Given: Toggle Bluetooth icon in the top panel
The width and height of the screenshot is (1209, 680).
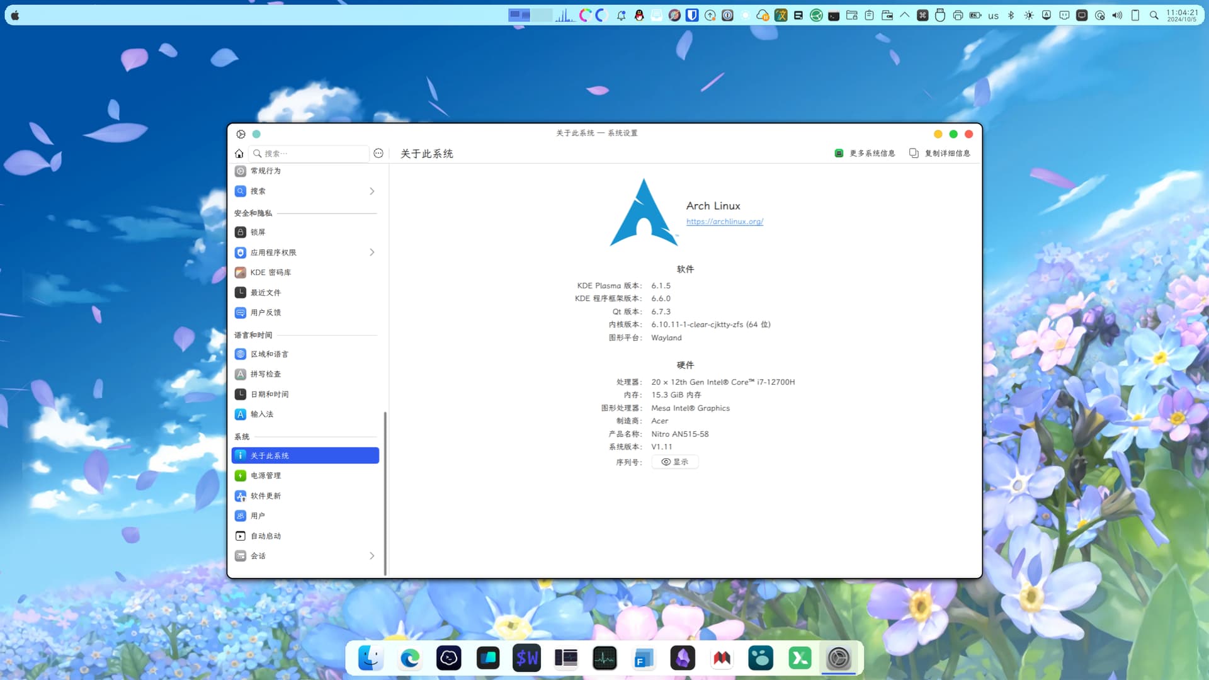Looking at the screenshot, I should [x=1011, y=16].
